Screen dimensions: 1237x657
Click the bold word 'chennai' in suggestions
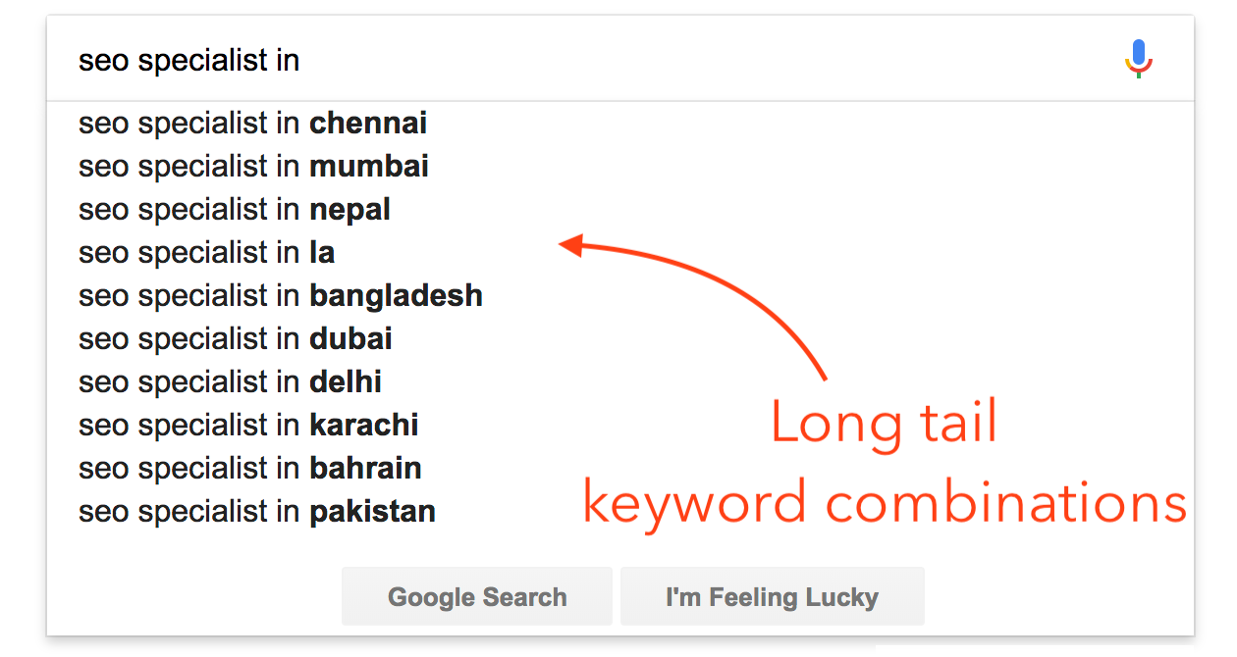point(368,124)
